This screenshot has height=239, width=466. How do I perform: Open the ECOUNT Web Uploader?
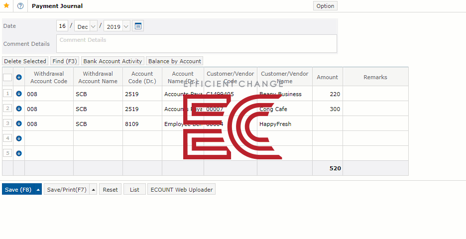[x=181, y=190]
